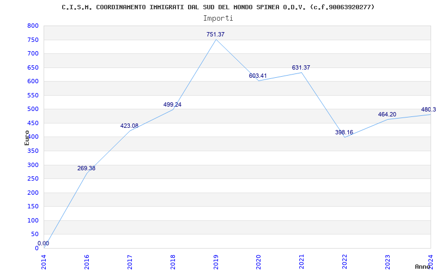436x272 pixels.
Task: Click data label 398.16
Action: click(344, 132)
